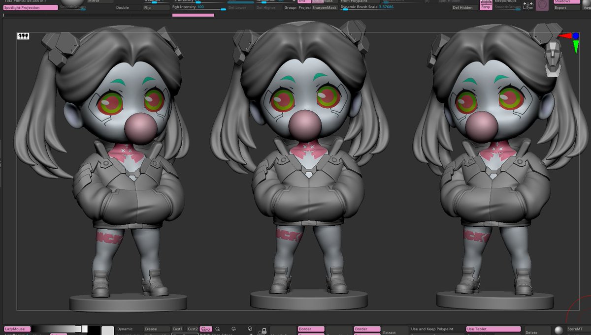
Task: Click the material sphere beside StoreMT
Action: click(x=558, y=330)
